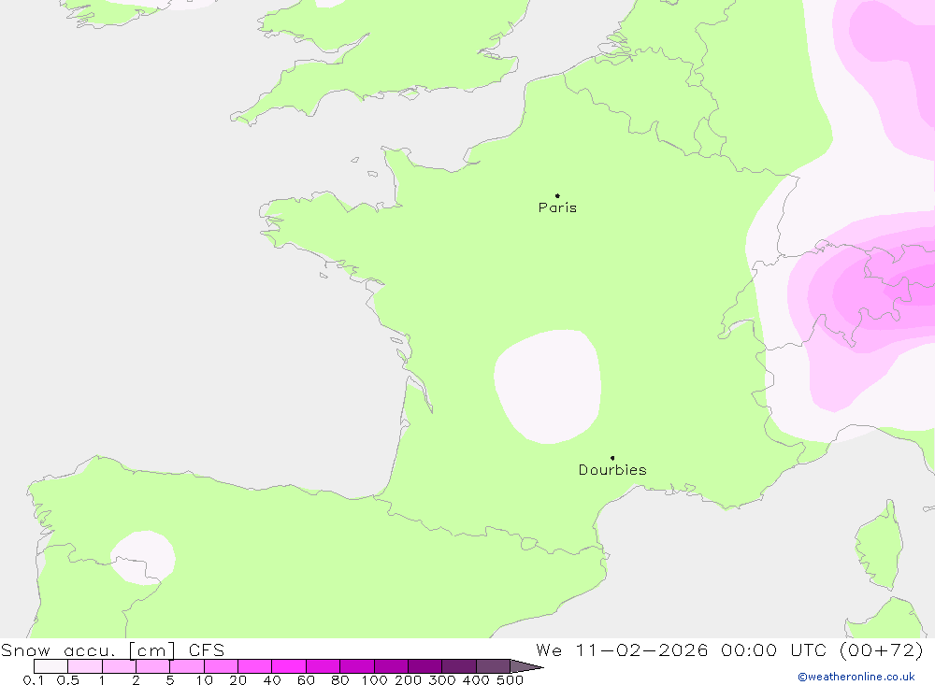Select the 60 cm legend color swatch

323,666
